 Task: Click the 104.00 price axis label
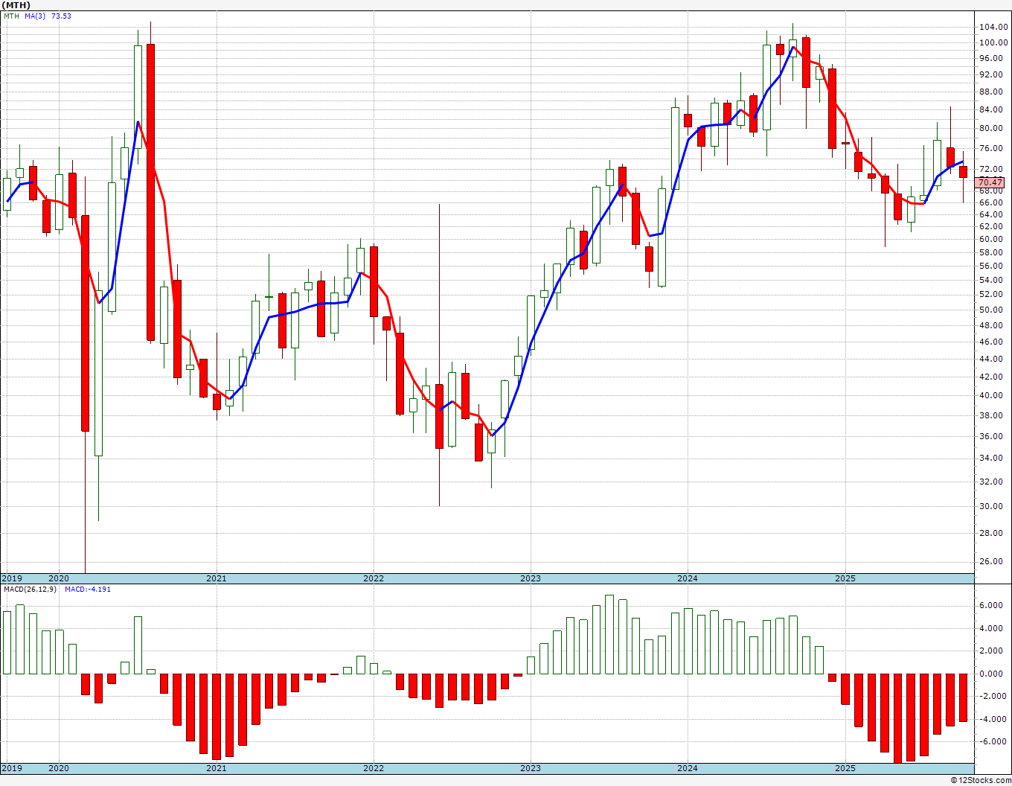tap(993, 27)
